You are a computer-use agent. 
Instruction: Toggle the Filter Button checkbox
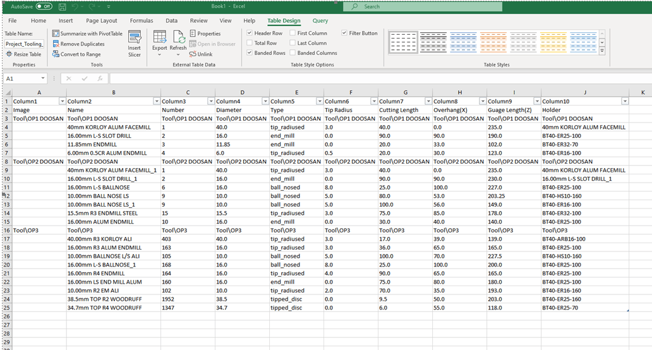pos(344,33)
